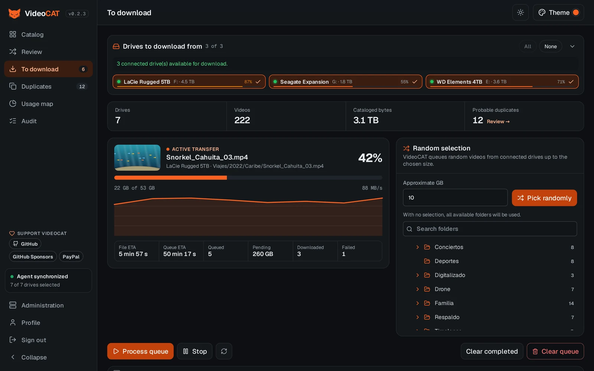Image resolution: width=594 pixels, height=371 pixels.
Task: Click the Snorkel_Cahuita transfer progress bar
Action: [x=248, y=178]
